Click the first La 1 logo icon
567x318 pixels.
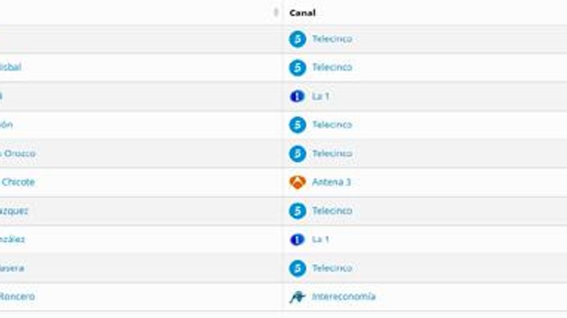(x=297, y=96)
